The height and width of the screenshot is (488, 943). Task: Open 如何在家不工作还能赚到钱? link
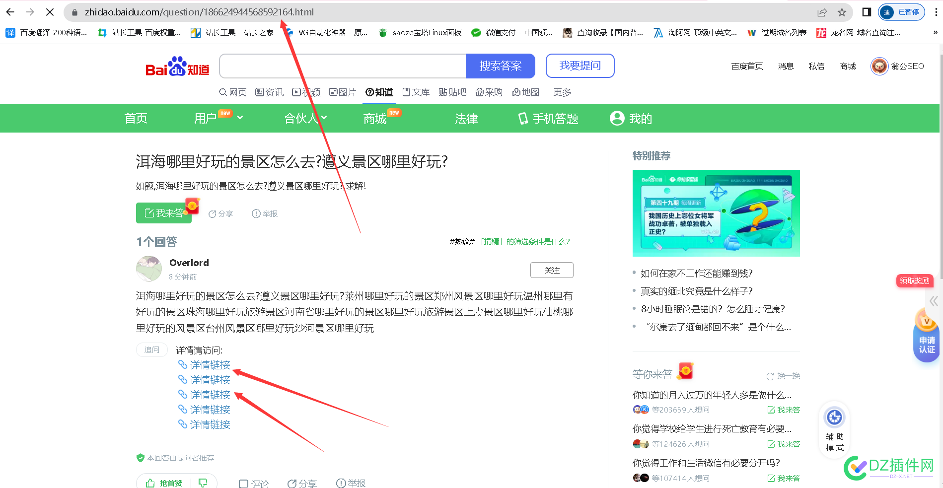(x=697, y=274)
